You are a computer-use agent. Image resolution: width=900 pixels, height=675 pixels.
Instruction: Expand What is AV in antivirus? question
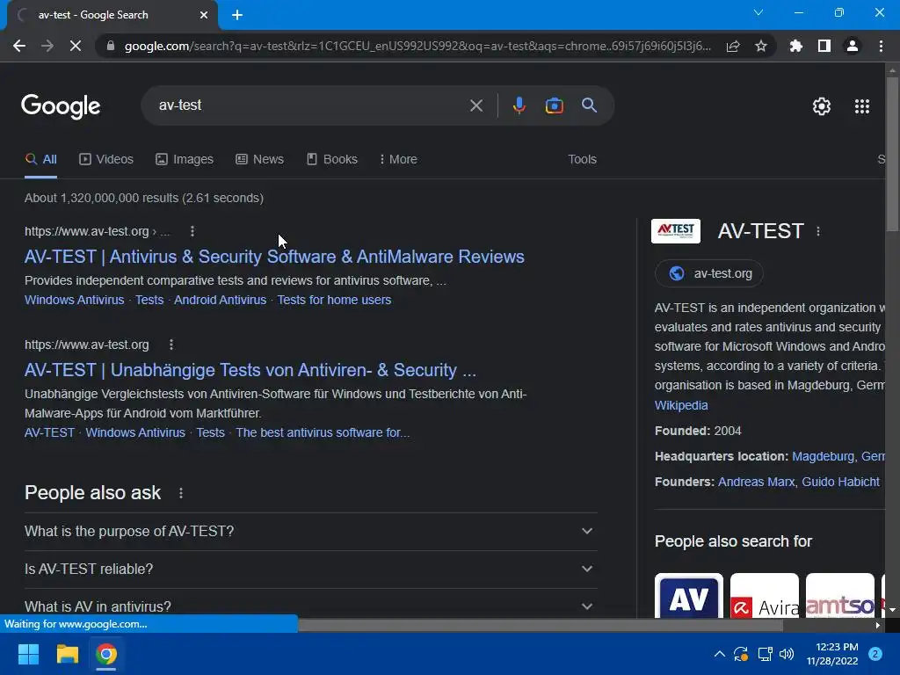click(310, 606)
